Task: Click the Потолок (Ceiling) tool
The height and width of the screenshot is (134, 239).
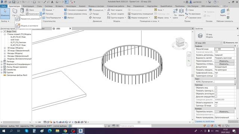Action: tap(48, 14)
